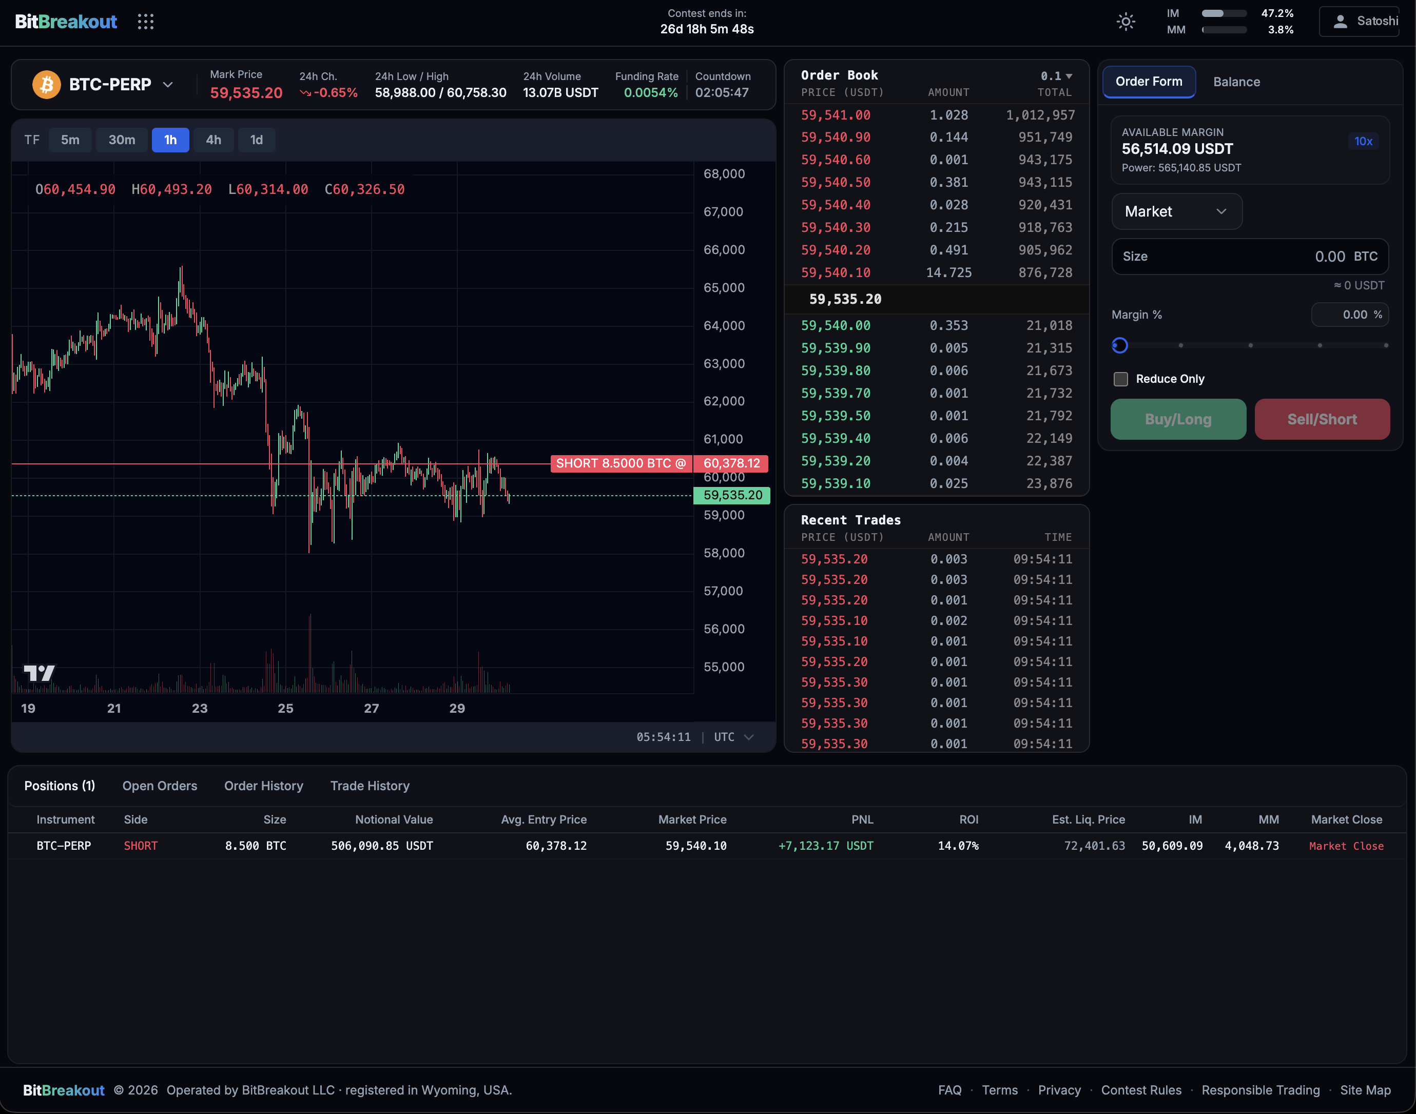Screen dimensions: 1416x1114
Task: Click the 506,090.85 USDT notional value
Action: (382, 846)
